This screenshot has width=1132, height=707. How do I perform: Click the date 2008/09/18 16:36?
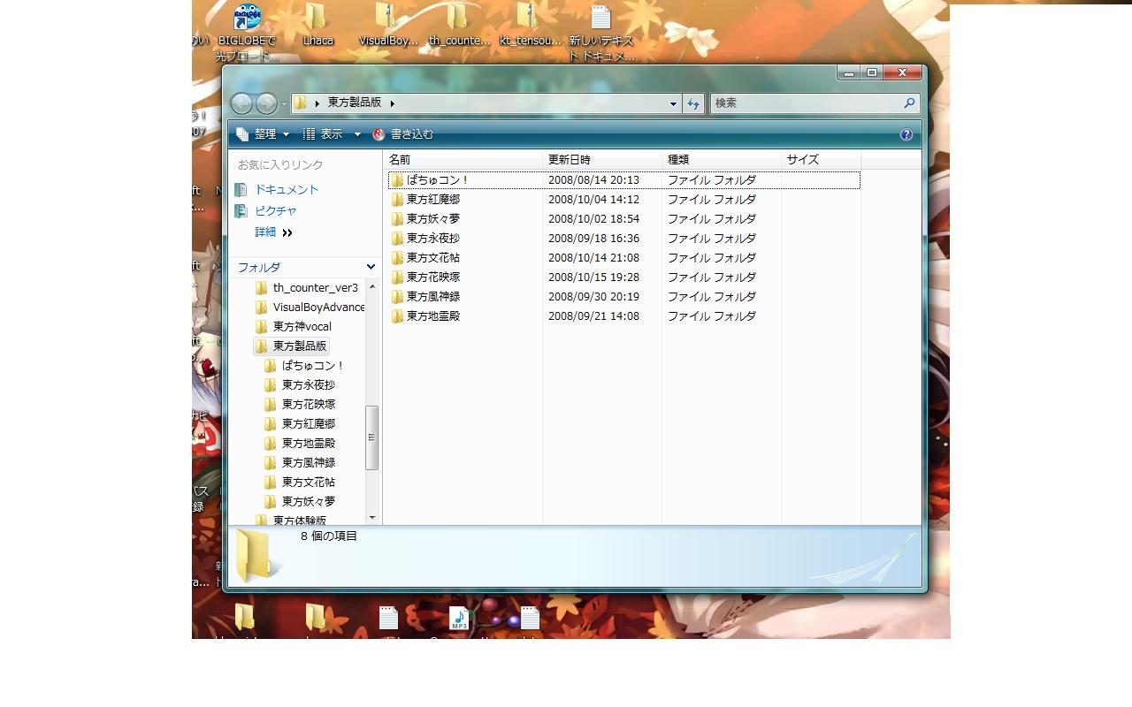point(593,239)
